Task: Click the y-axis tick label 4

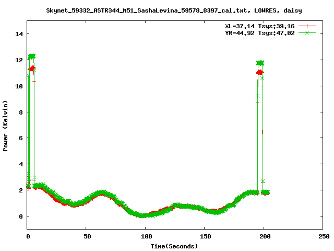Action: tap(21, 164)
